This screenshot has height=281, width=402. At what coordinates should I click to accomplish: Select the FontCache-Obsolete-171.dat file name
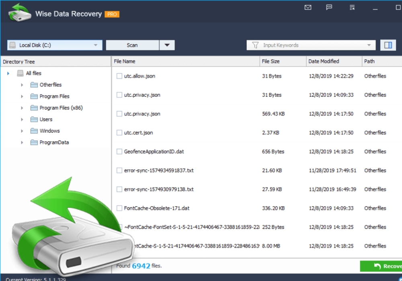(157, 208)
